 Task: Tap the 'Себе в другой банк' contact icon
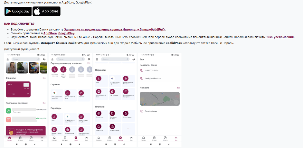pyautogui.click(x=63, y=69)
